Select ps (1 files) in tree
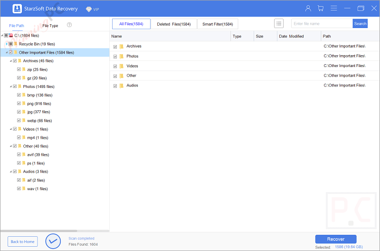This screenshot has width=380, height=251. (36, 163)
